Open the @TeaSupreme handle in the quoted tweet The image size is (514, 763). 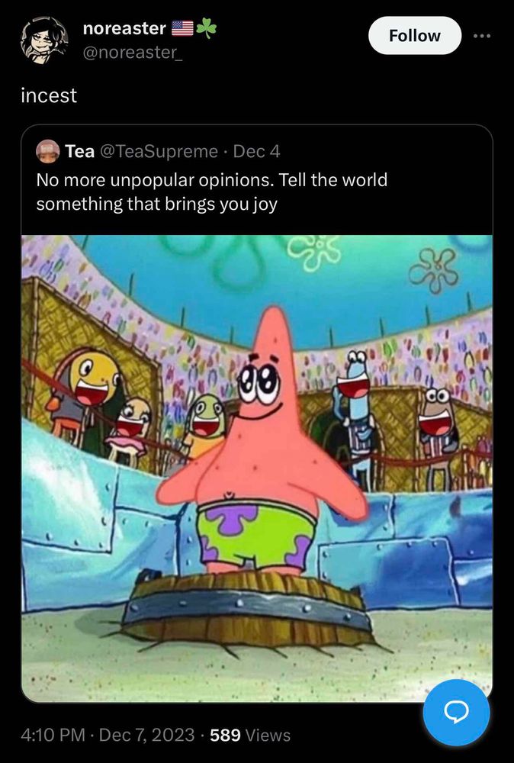(159, 151)
